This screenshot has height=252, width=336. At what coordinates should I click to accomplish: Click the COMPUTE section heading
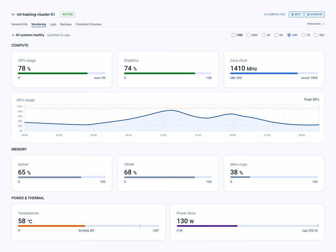click(x=20, y=45)
